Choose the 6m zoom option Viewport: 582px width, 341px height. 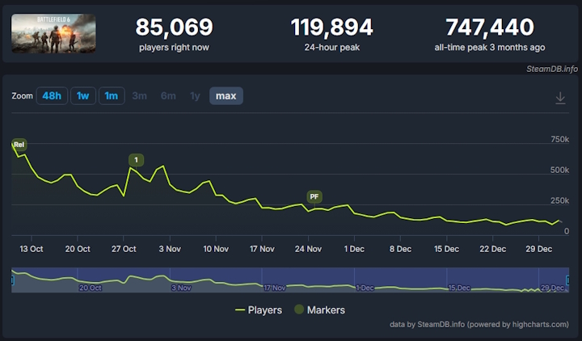[x=168, y=95]
